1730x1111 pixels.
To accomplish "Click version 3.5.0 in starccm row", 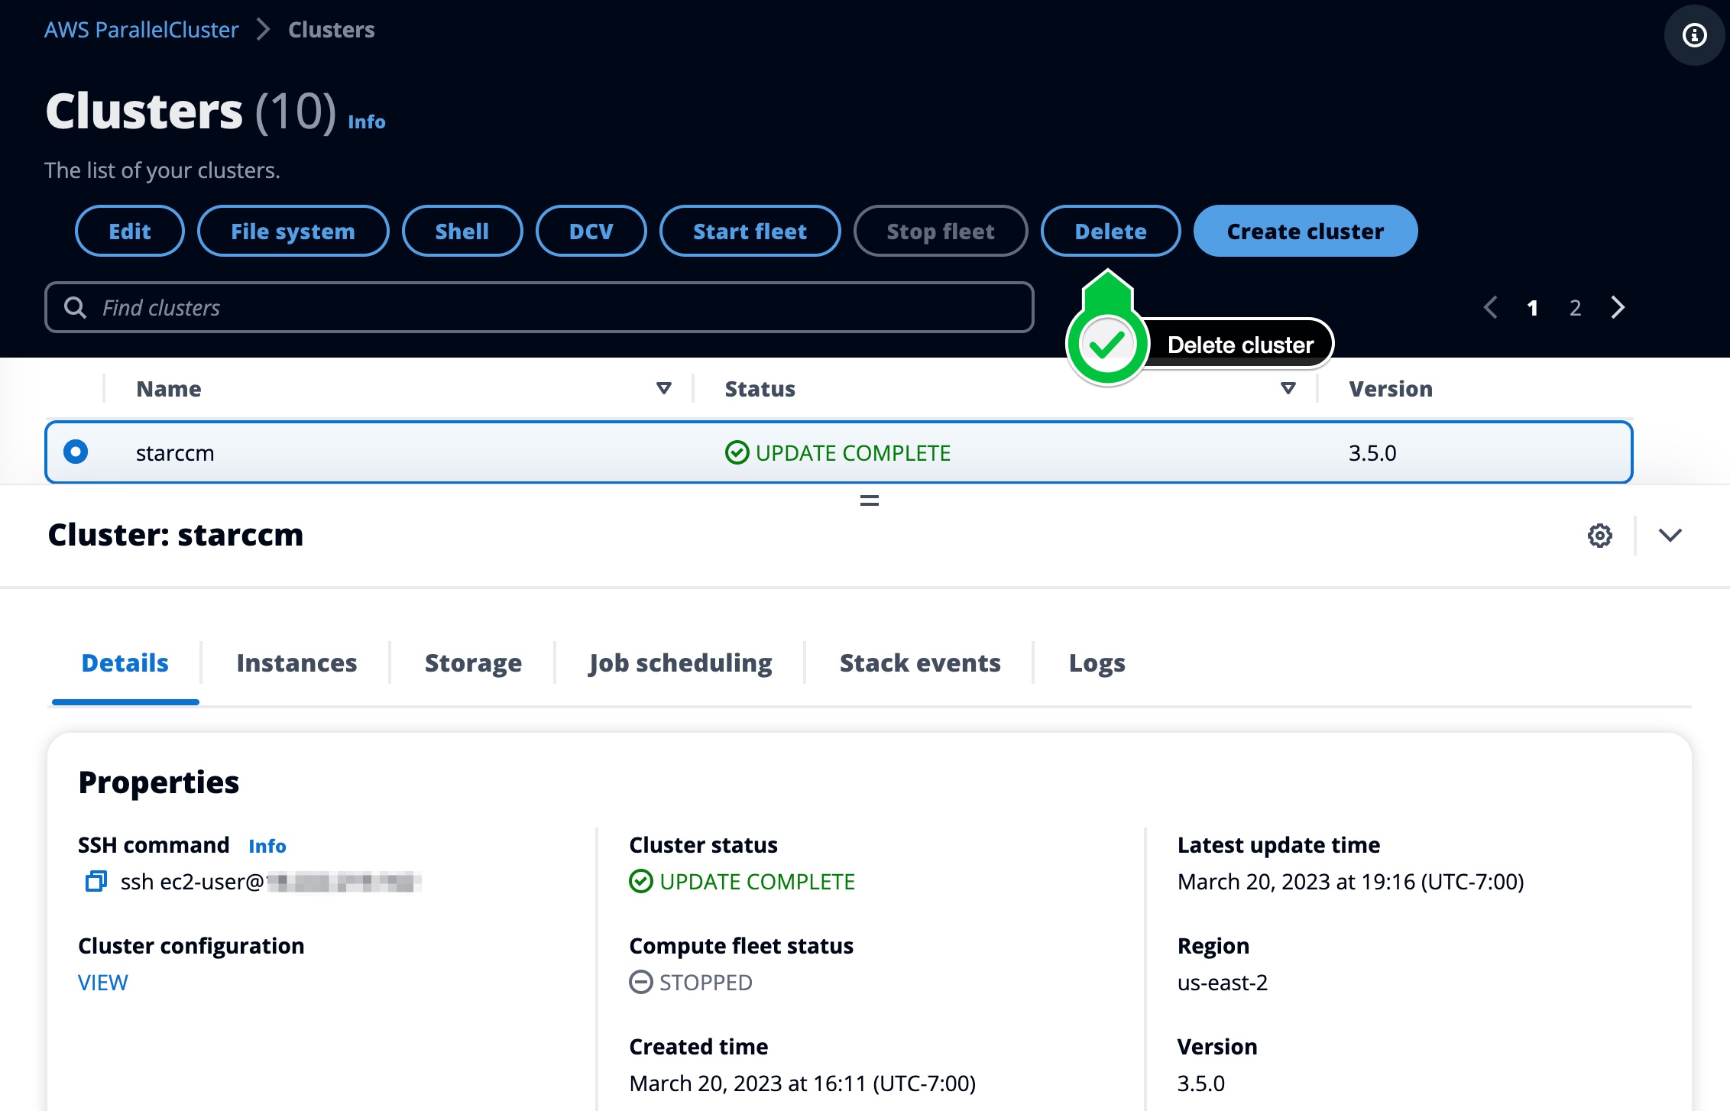I will tap(1372, 452).
